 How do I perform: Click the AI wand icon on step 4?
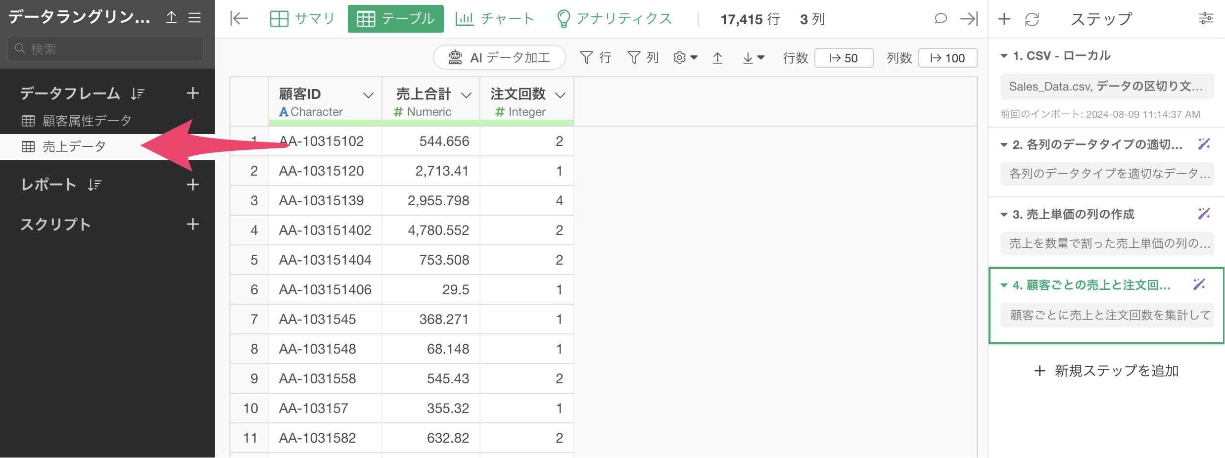coord(1199,284)
